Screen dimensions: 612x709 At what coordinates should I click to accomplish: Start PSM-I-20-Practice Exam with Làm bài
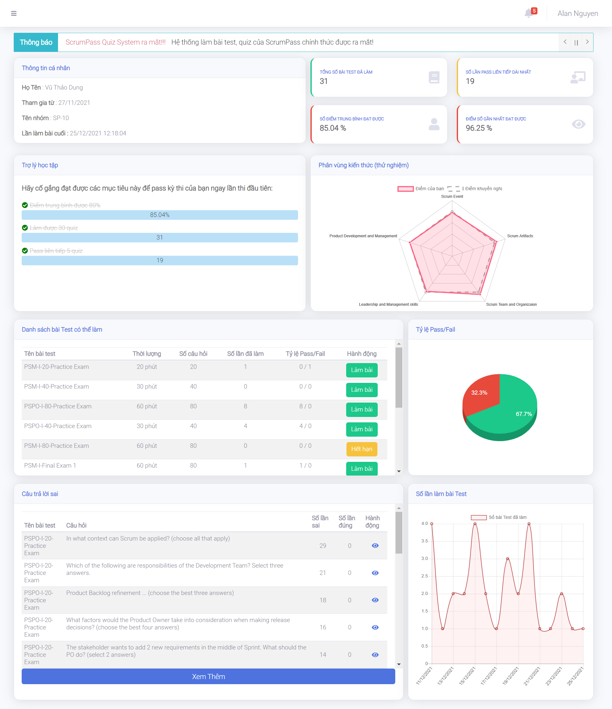362,370
